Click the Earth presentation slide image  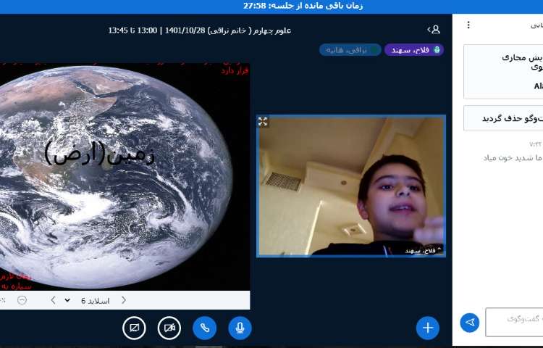coord(123,174)
